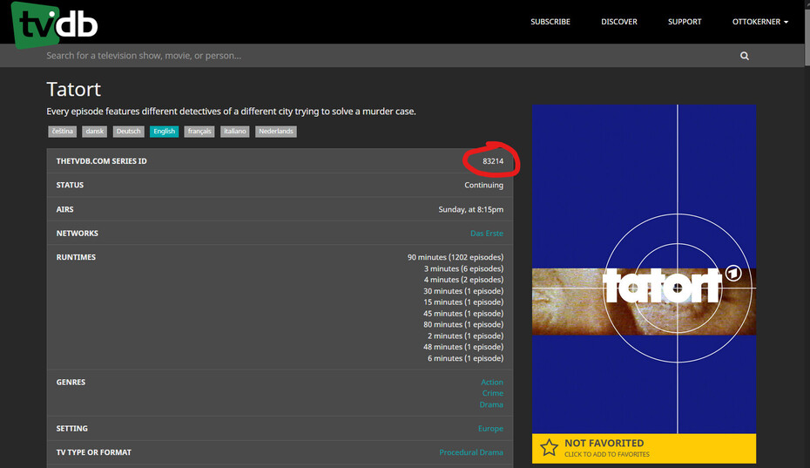
Task: Switch language to dansk
Action: (95, 132)
